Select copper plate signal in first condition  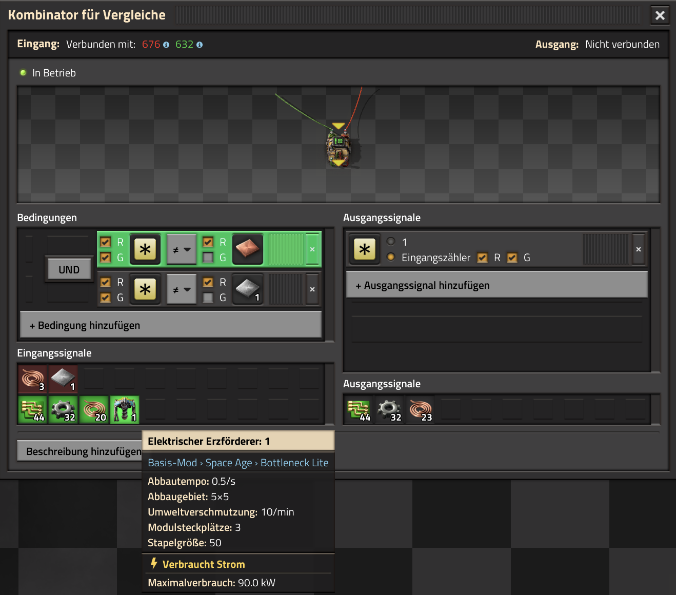(x=248, y=249)
